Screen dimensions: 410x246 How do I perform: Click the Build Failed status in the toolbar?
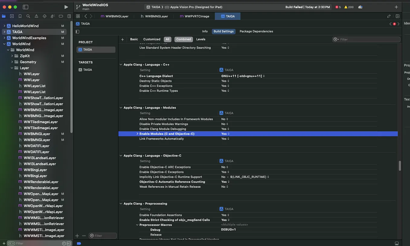(308, 7)
